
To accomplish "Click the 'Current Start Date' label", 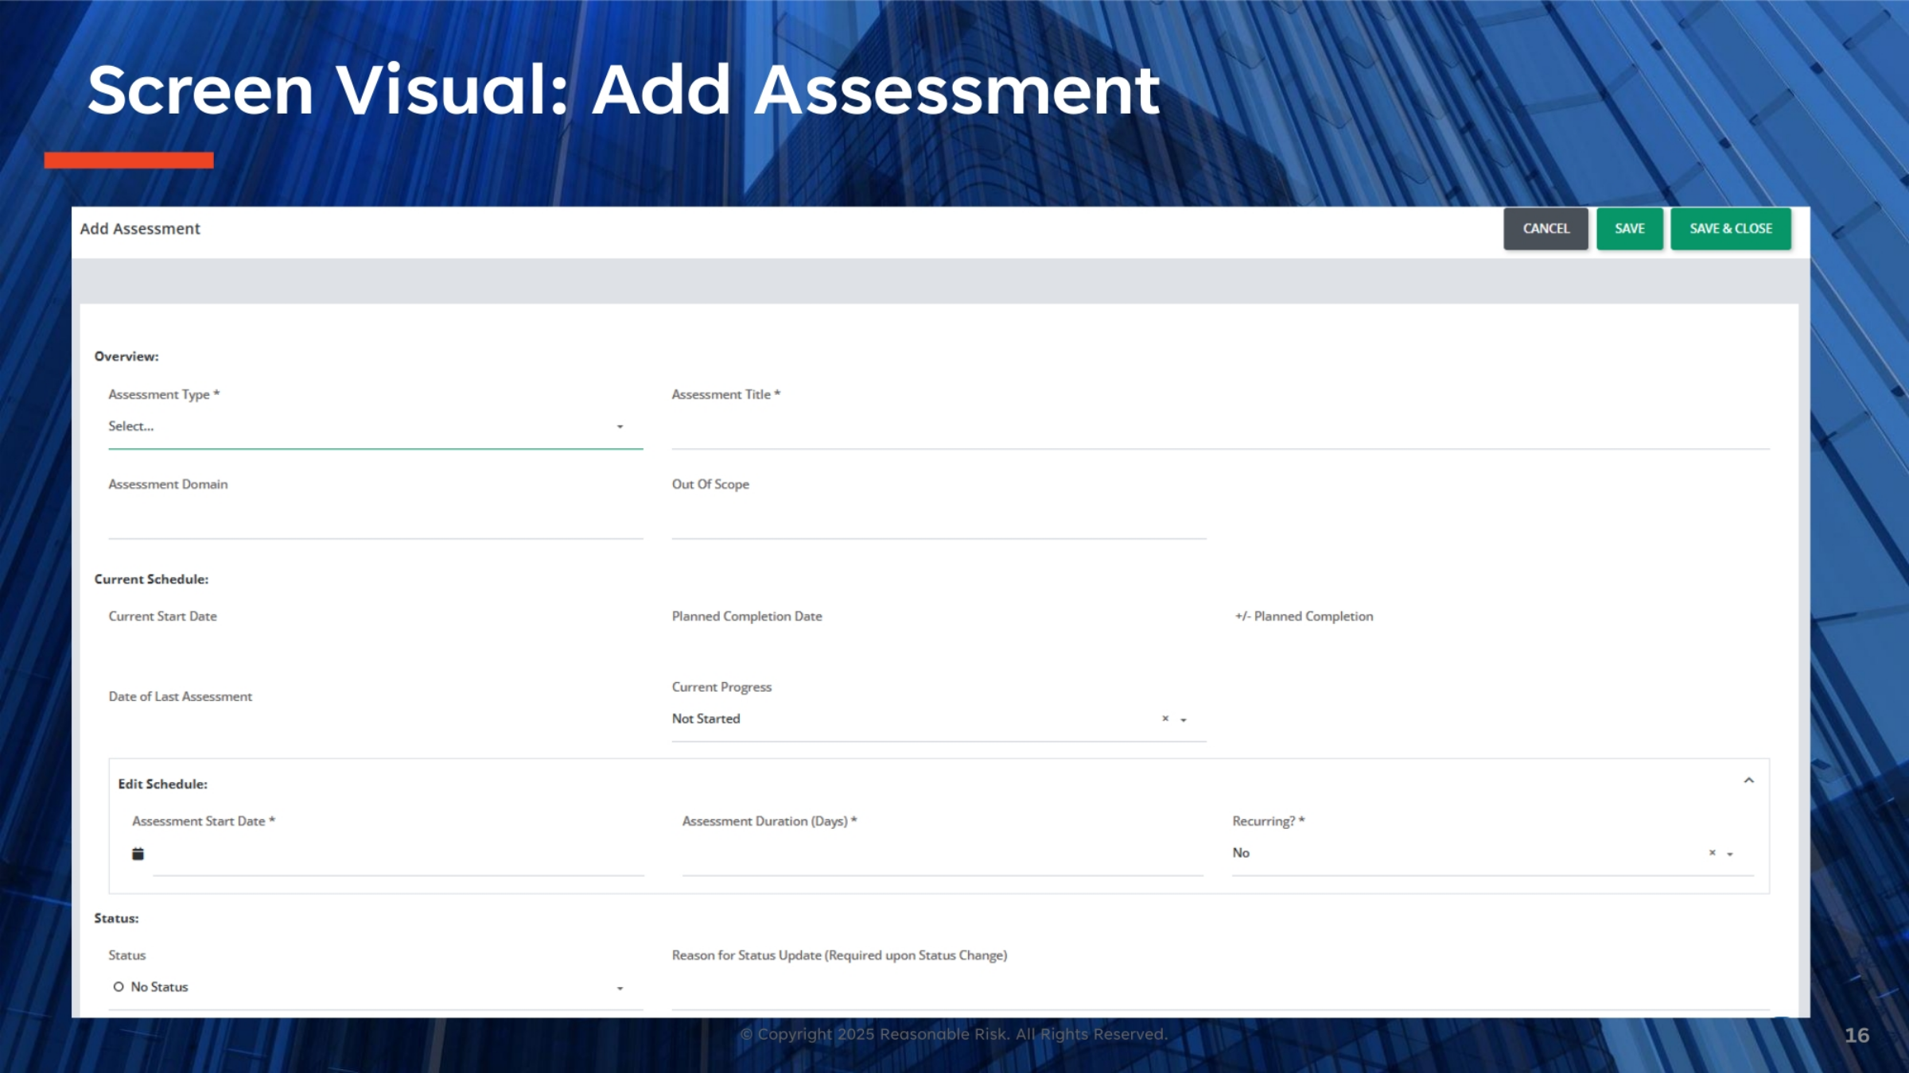I will pyautogui.click(x=162, y=616).
